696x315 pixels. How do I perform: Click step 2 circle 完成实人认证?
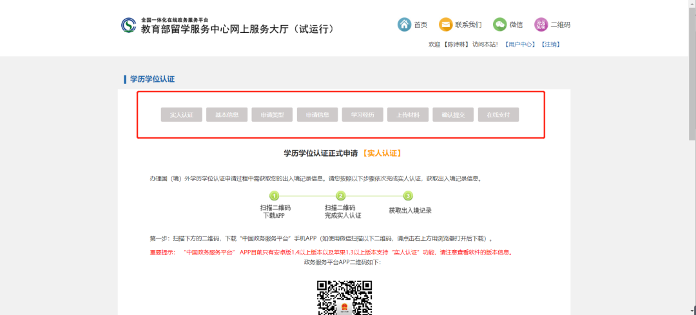click(341, 196)
